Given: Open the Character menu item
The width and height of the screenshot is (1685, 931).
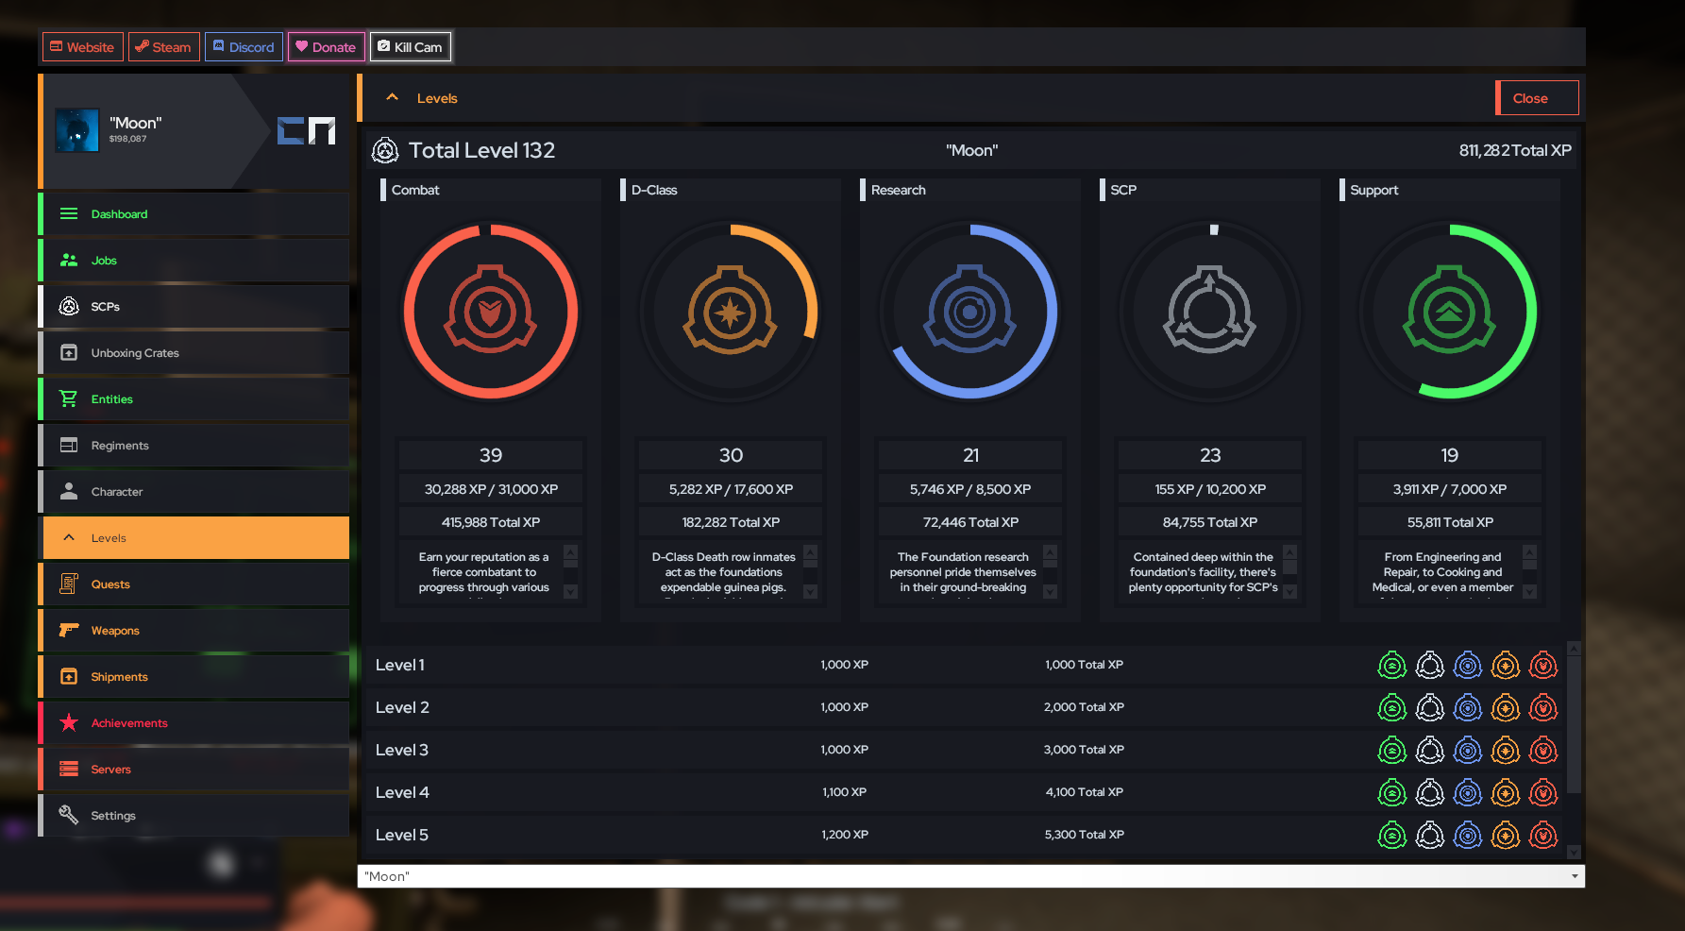Looking at the screenshot, I should pos(194,492).
